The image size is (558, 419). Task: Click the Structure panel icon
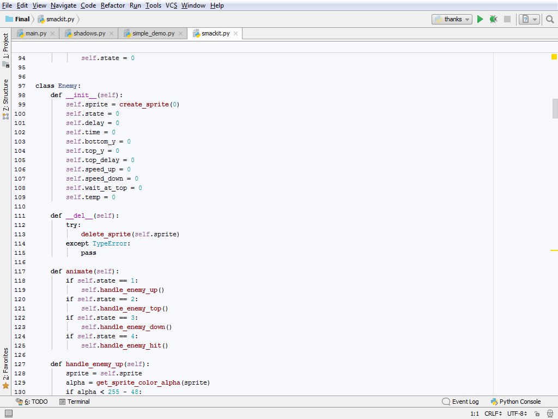pos(5,116)
